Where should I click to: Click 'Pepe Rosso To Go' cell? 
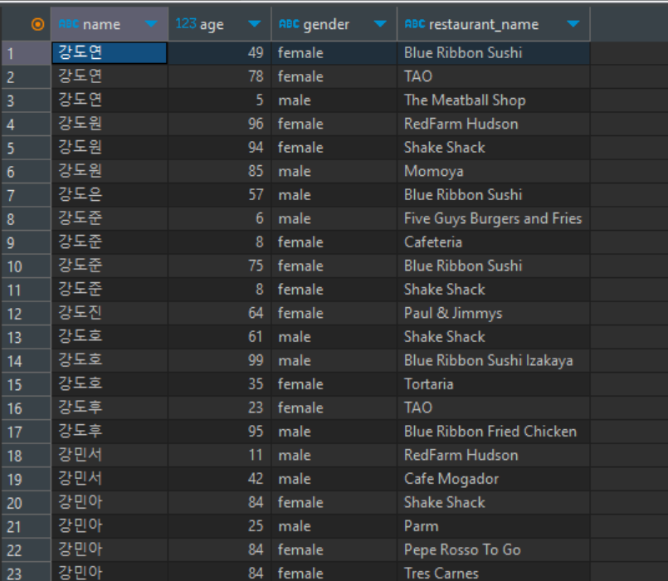(x=494, y=550)
